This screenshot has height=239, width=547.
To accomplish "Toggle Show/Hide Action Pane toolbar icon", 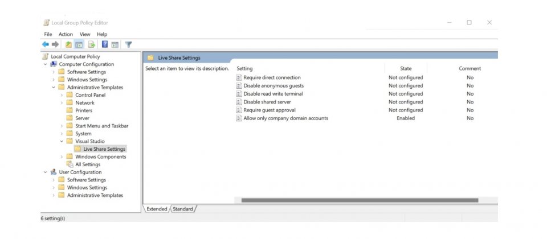I will pos(115,44).
